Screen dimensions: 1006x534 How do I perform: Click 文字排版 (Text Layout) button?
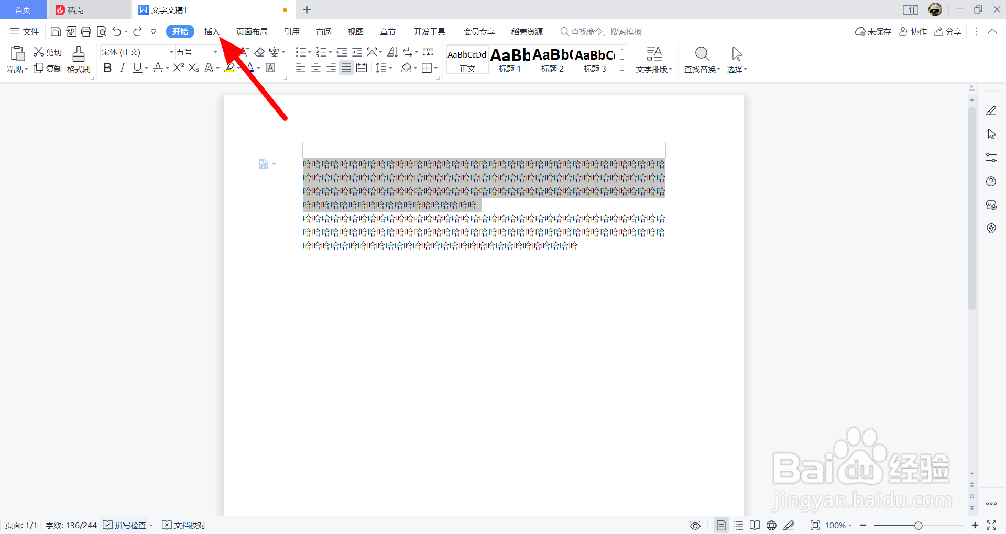pyautogui.click(x=654, y=60)
